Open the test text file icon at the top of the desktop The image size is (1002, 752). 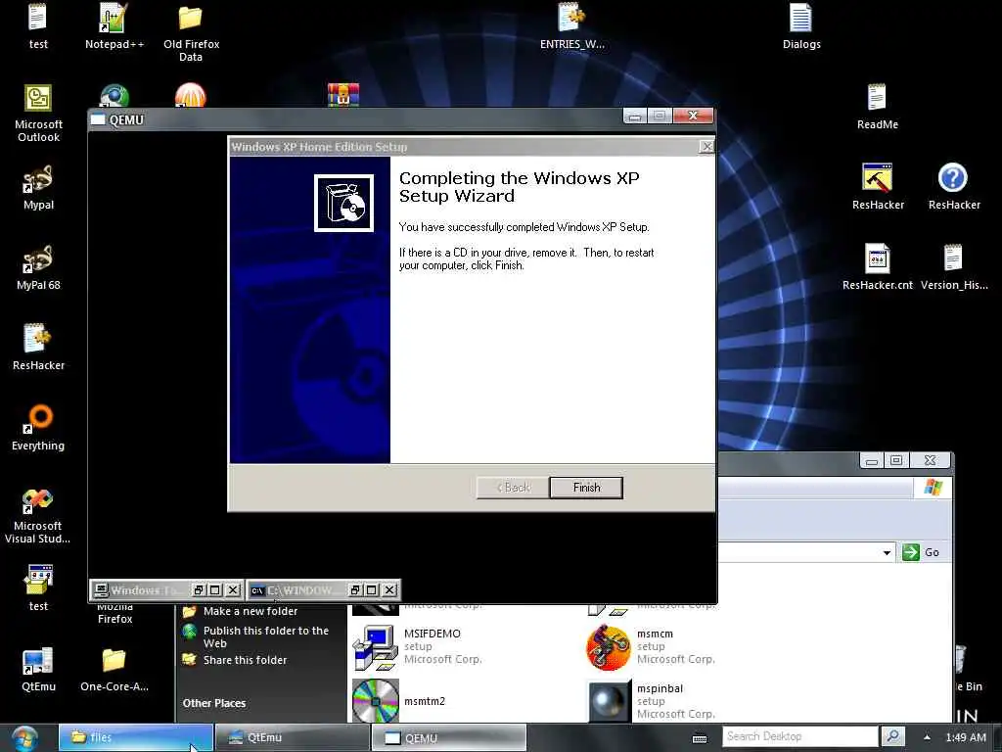click(x=38, y=26)
